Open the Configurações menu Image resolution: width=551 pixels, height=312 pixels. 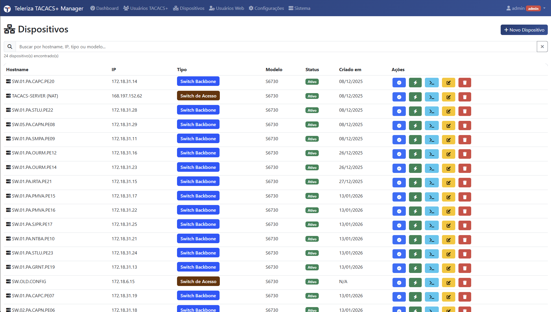[x=266, y=8]
